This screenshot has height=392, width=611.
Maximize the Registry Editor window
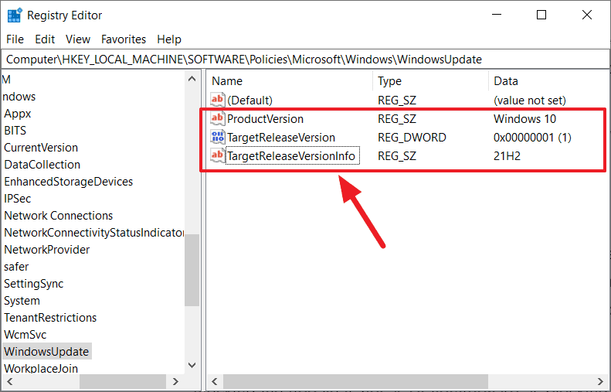pos(541,15)
